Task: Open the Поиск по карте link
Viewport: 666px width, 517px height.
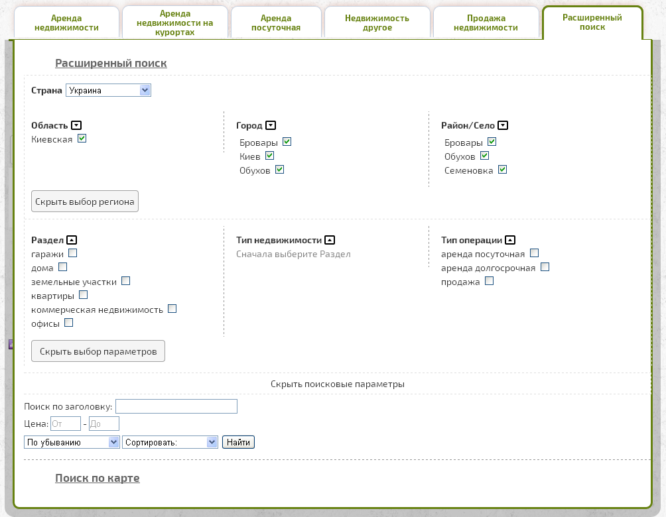Action: coord(98,478)
